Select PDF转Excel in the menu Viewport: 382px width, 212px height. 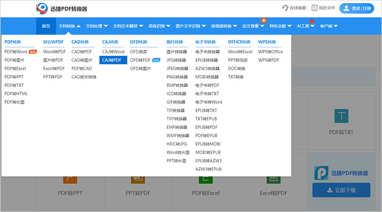tap(15, 69)
